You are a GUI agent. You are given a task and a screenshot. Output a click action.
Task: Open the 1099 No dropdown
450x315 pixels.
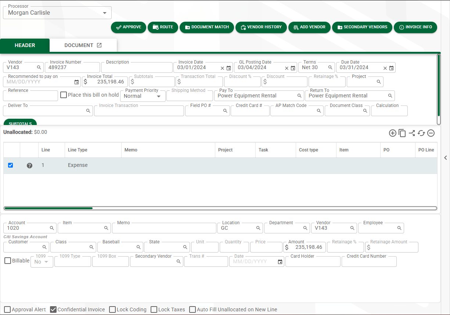42,262
